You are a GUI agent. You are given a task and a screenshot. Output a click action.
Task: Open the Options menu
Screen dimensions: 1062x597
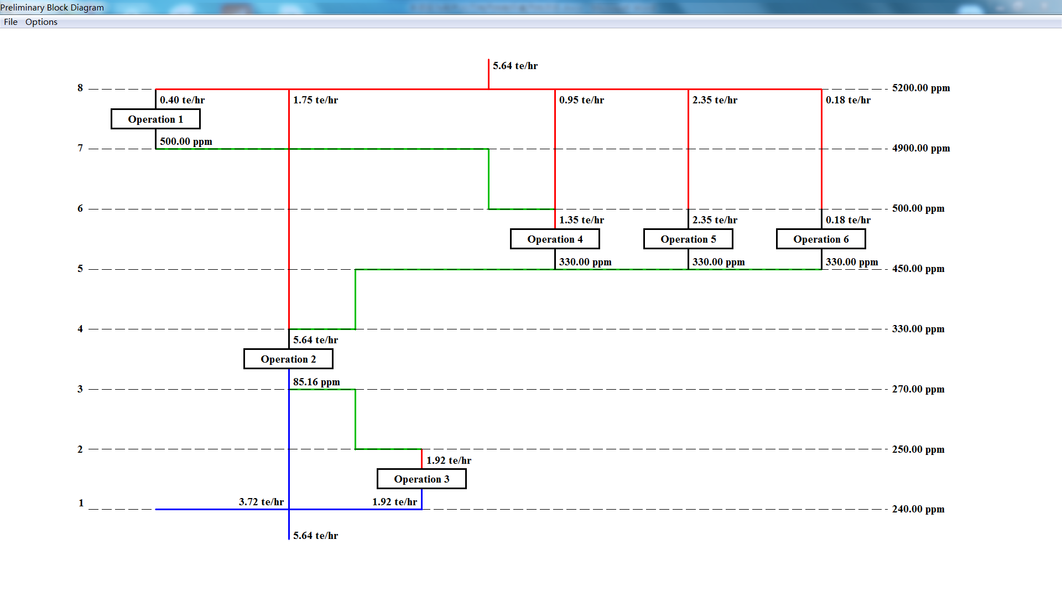[x=41, y=22]
